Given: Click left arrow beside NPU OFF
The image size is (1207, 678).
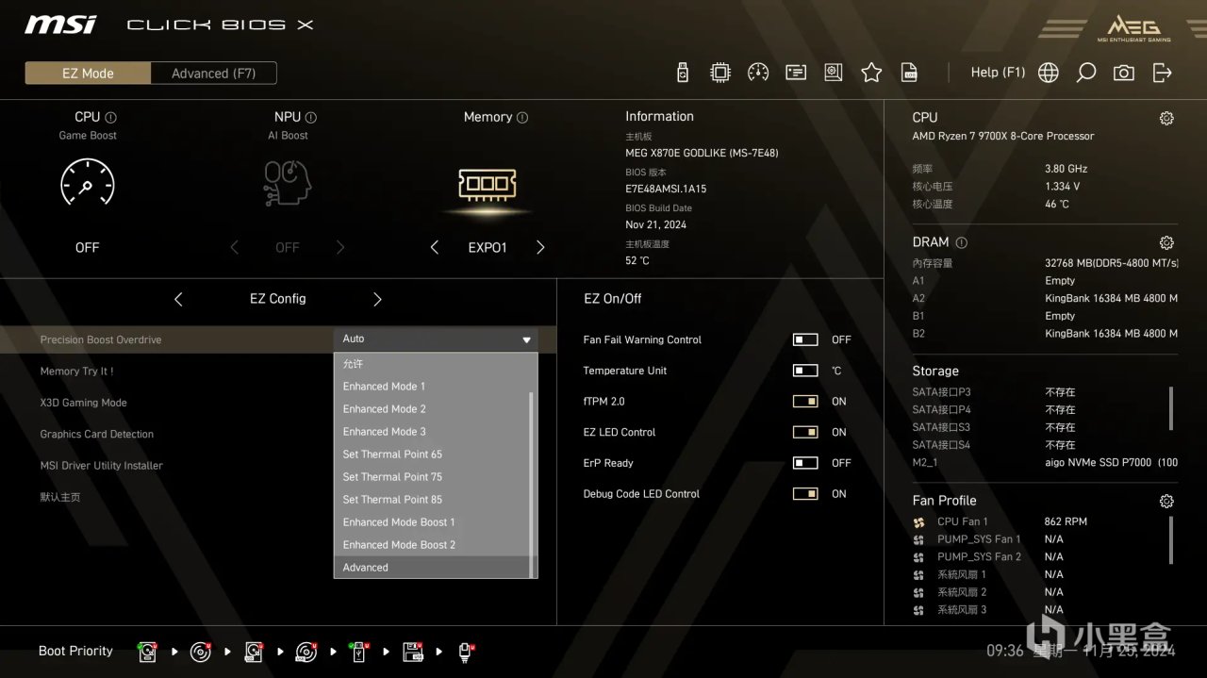Looking at the screenshot, I should pyautogui.click(x=234, y=247).
